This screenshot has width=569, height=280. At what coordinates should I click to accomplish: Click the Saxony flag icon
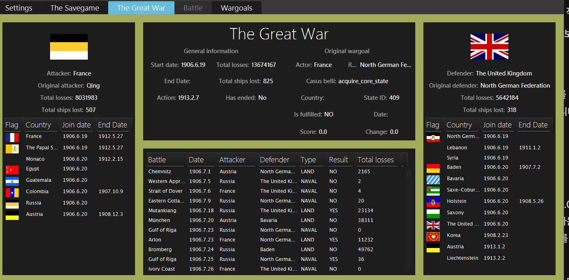click(433, 214)
